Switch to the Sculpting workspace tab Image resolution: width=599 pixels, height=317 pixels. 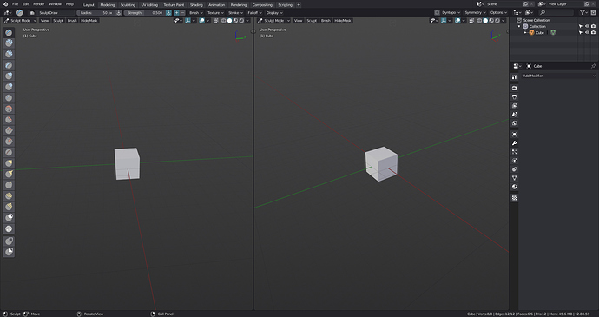(x=128, y=5)
